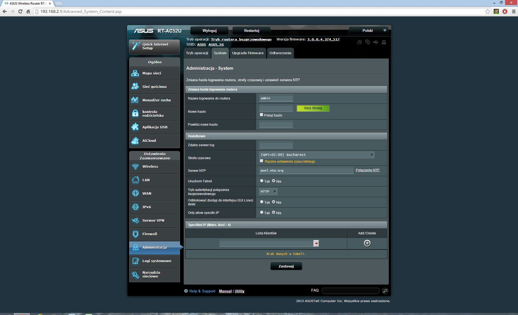Open the Połączenie NTP link

[368, 170]
